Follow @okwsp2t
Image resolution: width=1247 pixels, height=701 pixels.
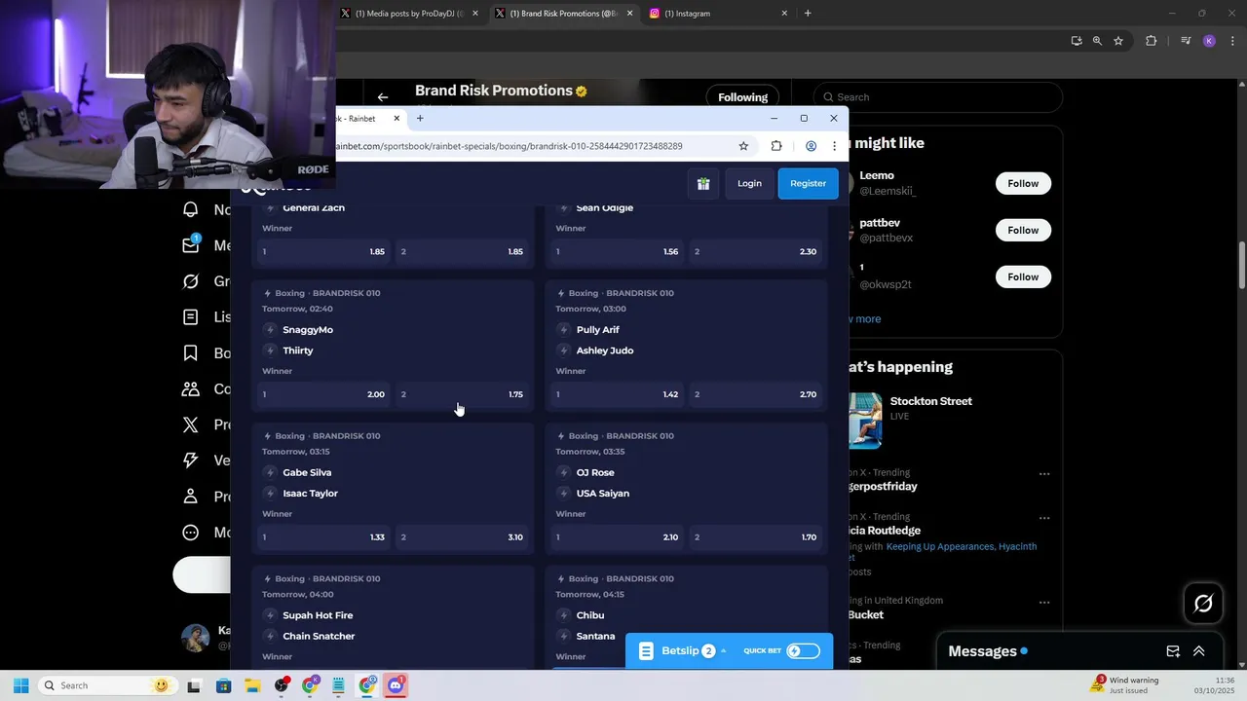[x=1023, y=277]
